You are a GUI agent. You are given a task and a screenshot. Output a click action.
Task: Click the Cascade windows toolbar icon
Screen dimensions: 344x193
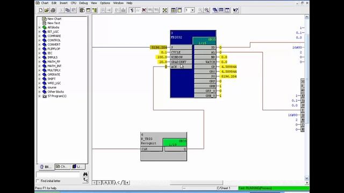click(x=215, y=10)
